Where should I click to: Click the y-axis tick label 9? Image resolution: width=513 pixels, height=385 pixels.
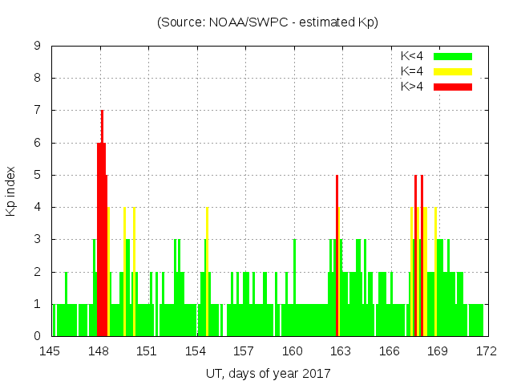tap(38, 47)
